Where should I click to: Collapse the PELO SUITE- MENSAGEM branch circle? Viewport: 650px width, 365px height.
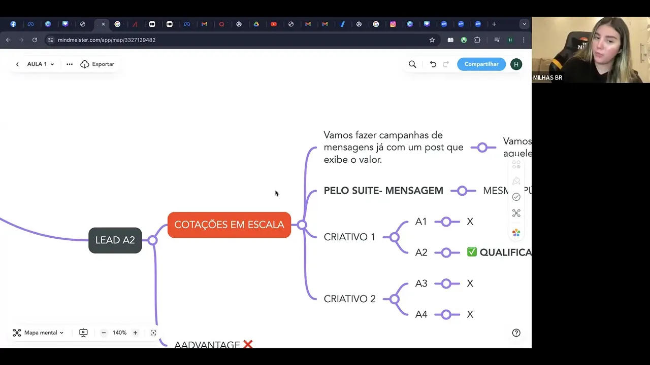(x=462, y=191)
